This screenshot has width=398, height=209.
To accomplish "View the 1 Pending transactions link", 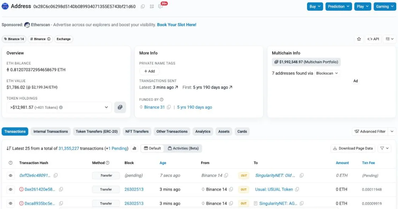I will click(x=118, y=148).
